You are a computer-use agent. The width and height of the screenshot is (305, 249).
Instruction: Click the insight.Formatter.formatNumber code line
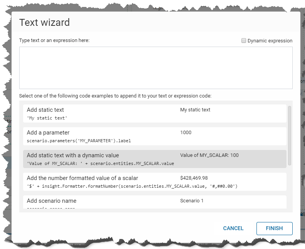(132, 186)
